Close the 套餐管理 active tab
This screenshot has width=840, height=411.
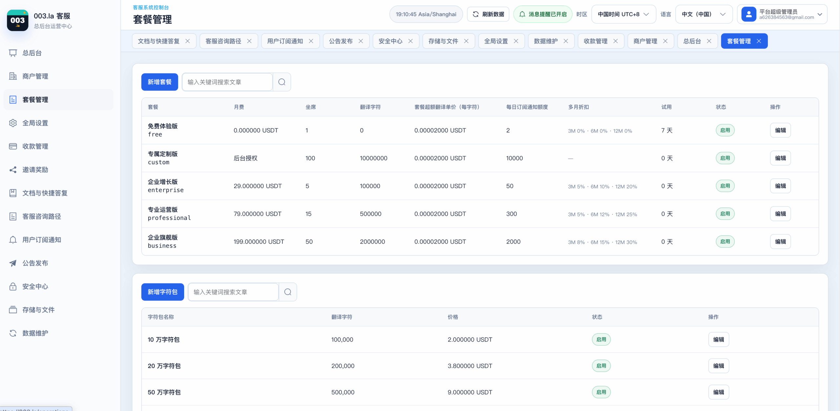[x=759, y=41]
